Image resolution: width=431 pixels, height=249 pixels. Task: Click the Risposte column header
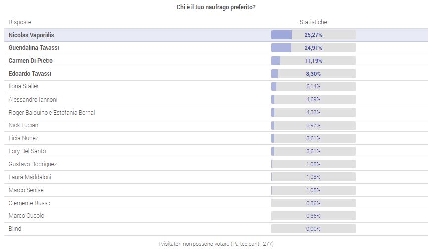click(20, 22)
